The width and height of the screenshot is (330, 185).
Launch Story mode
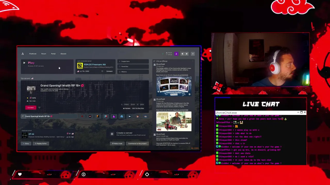(x=26, y=144)
